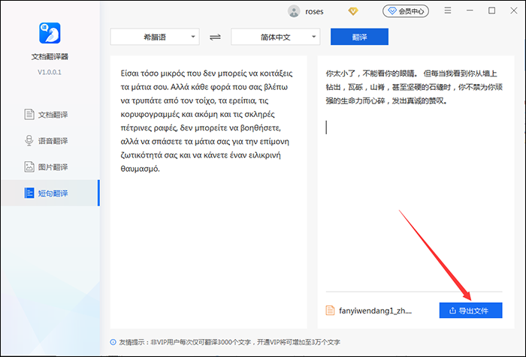Open 图片翻译 image translation section

(x=46, y=166)
